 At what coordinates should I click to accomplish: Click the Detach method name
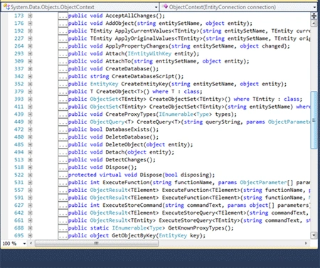pyautogui.click(x=114, y=152)
